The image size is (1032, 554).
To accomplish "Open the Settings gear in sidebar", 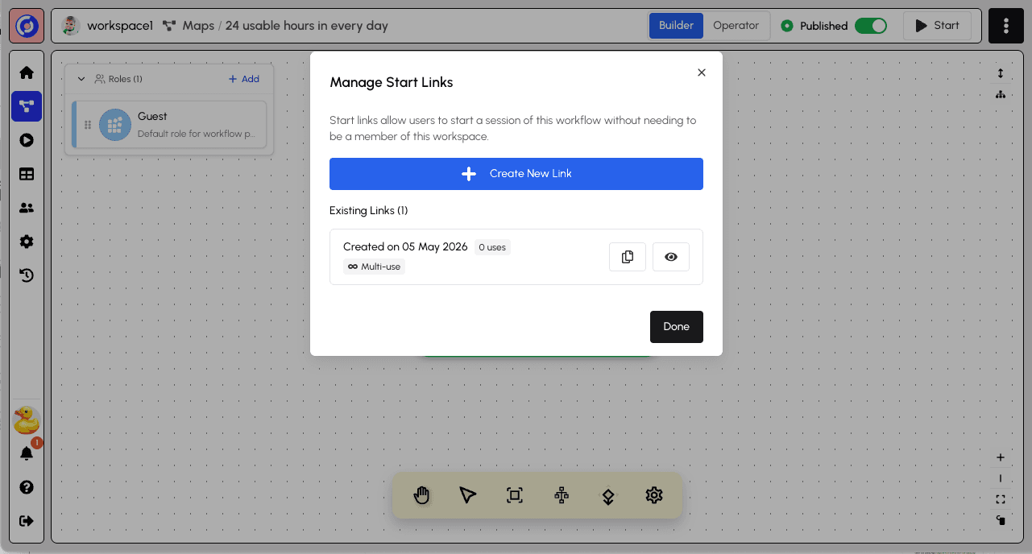I will point(27,242).
